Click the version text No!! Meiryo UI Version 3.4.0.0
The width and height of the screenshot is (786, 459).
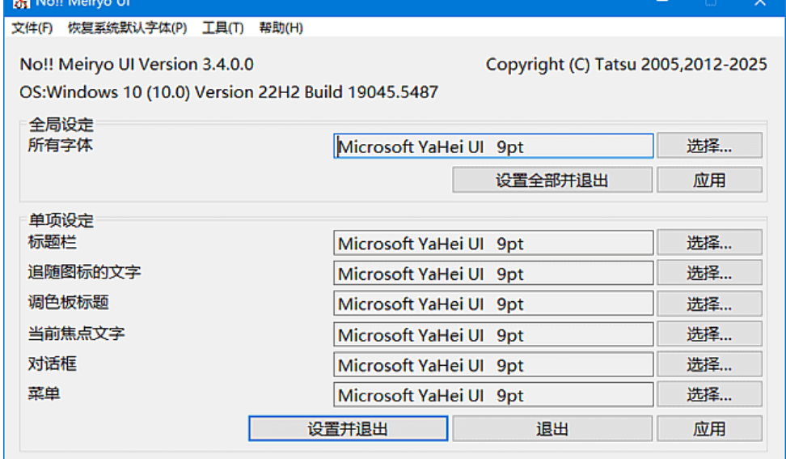pyautogui.click(x=137, y=64)
